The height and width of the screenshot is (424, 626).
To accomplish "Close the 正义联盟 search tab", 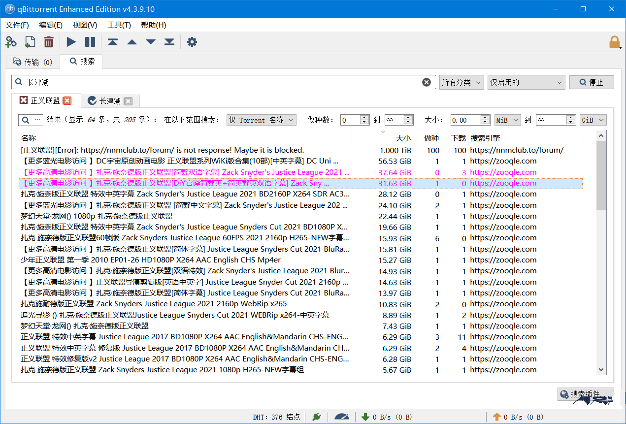I will click(67, 100).
